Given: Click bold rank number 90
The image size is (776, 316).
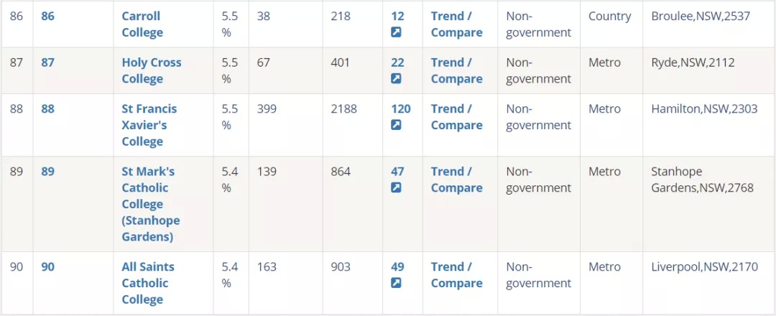Looking at the screenshot, I should pyautogui.click(x=47, y=267).
